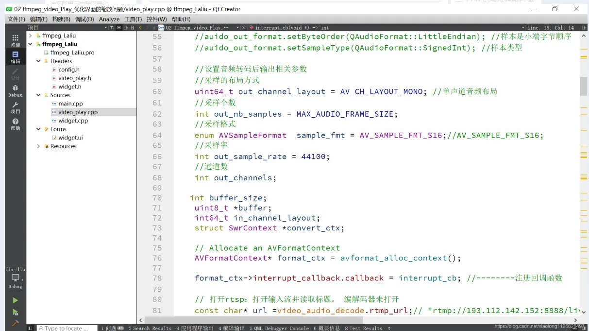Close the project side panel

pos(133,28)
